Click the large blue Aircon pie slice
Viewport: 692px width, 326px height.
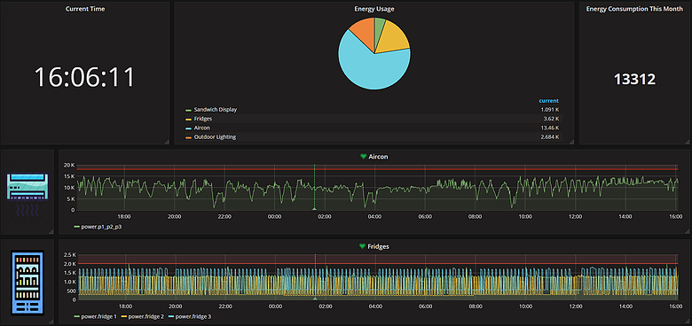(x=368, y=66)
